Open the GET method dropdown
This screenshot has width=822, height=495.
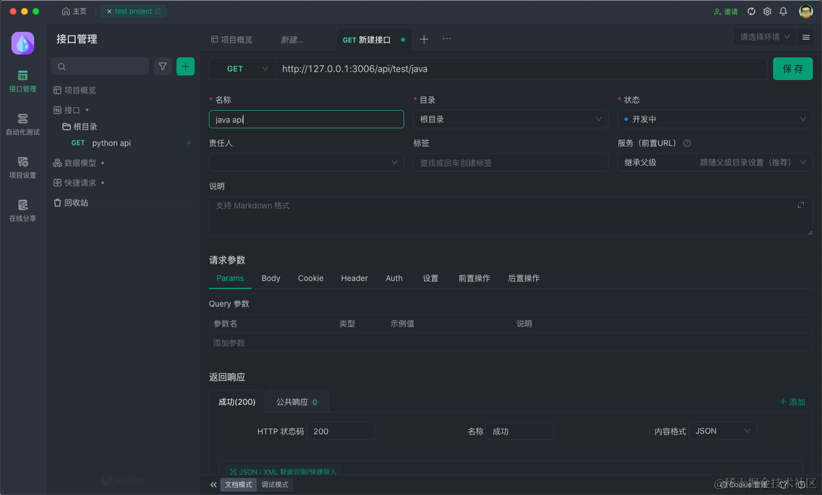pos(242,69)
